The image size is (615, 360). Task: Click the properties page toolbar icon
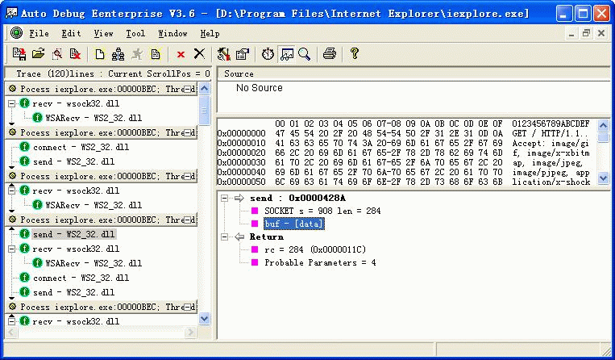point(243,54)
